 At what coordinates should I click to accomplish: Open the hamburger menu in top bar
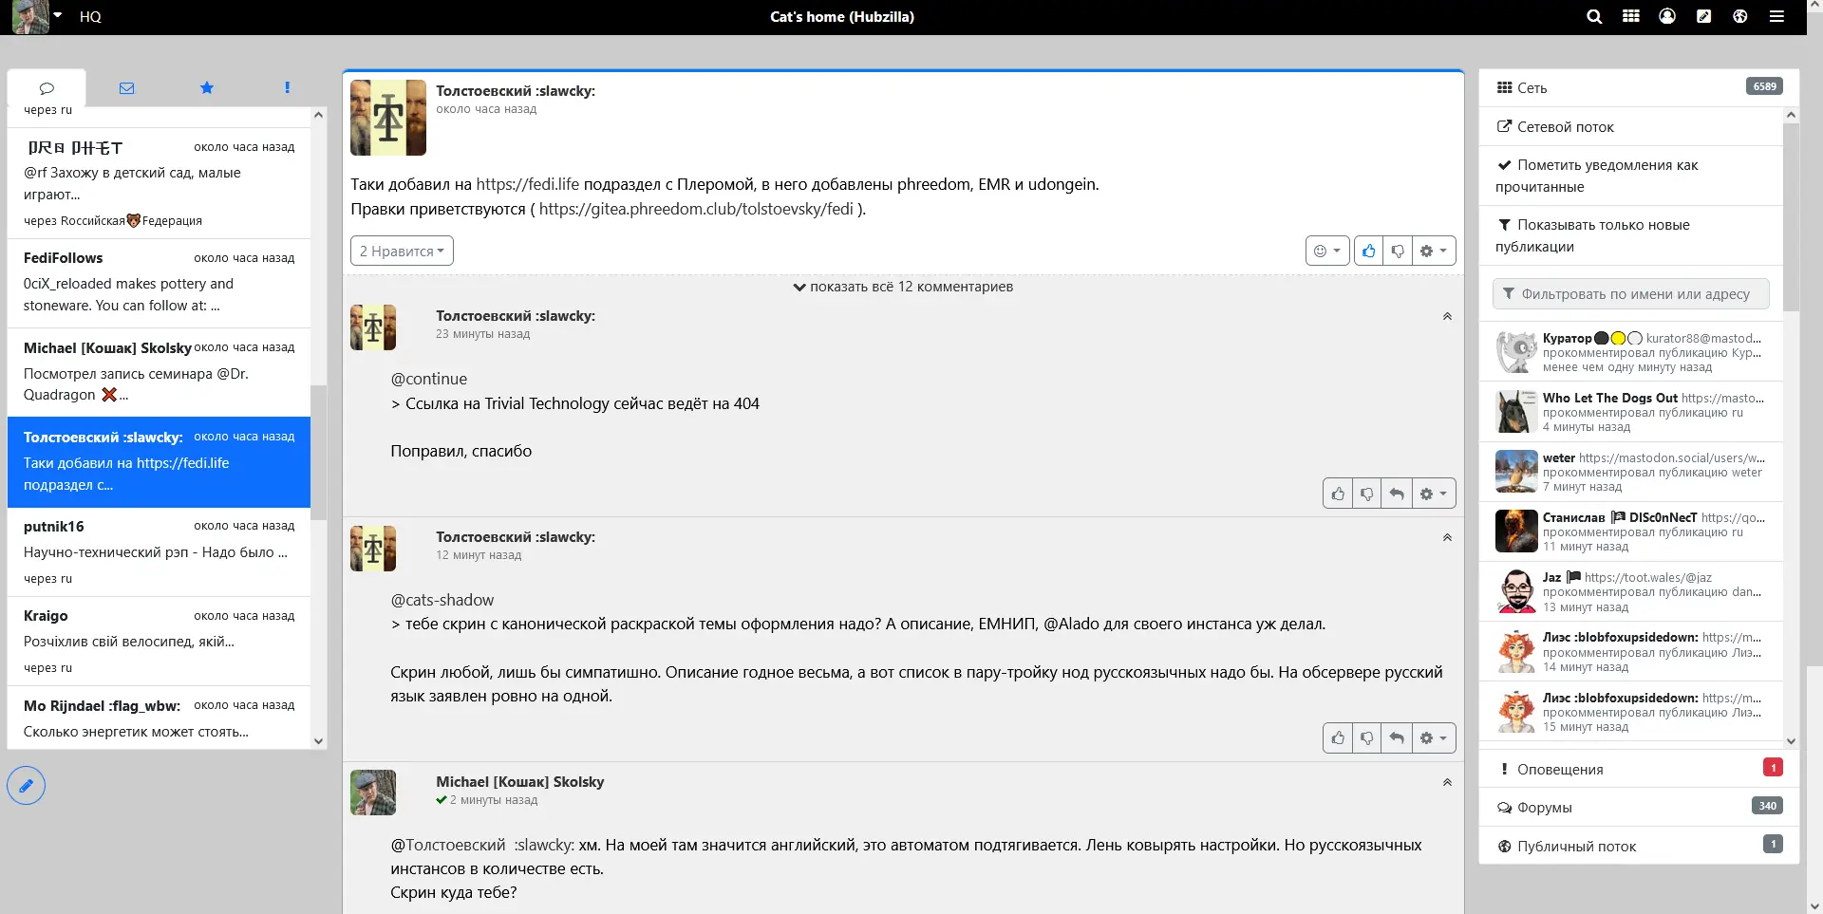click(1776, 16)
